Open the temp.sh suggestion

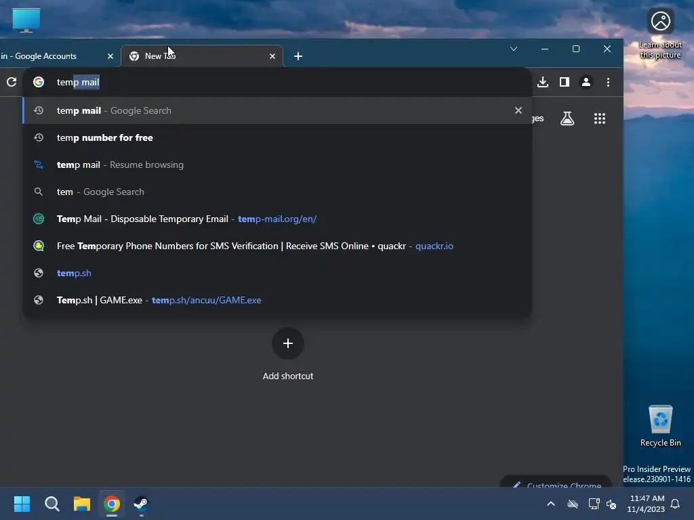277,273
